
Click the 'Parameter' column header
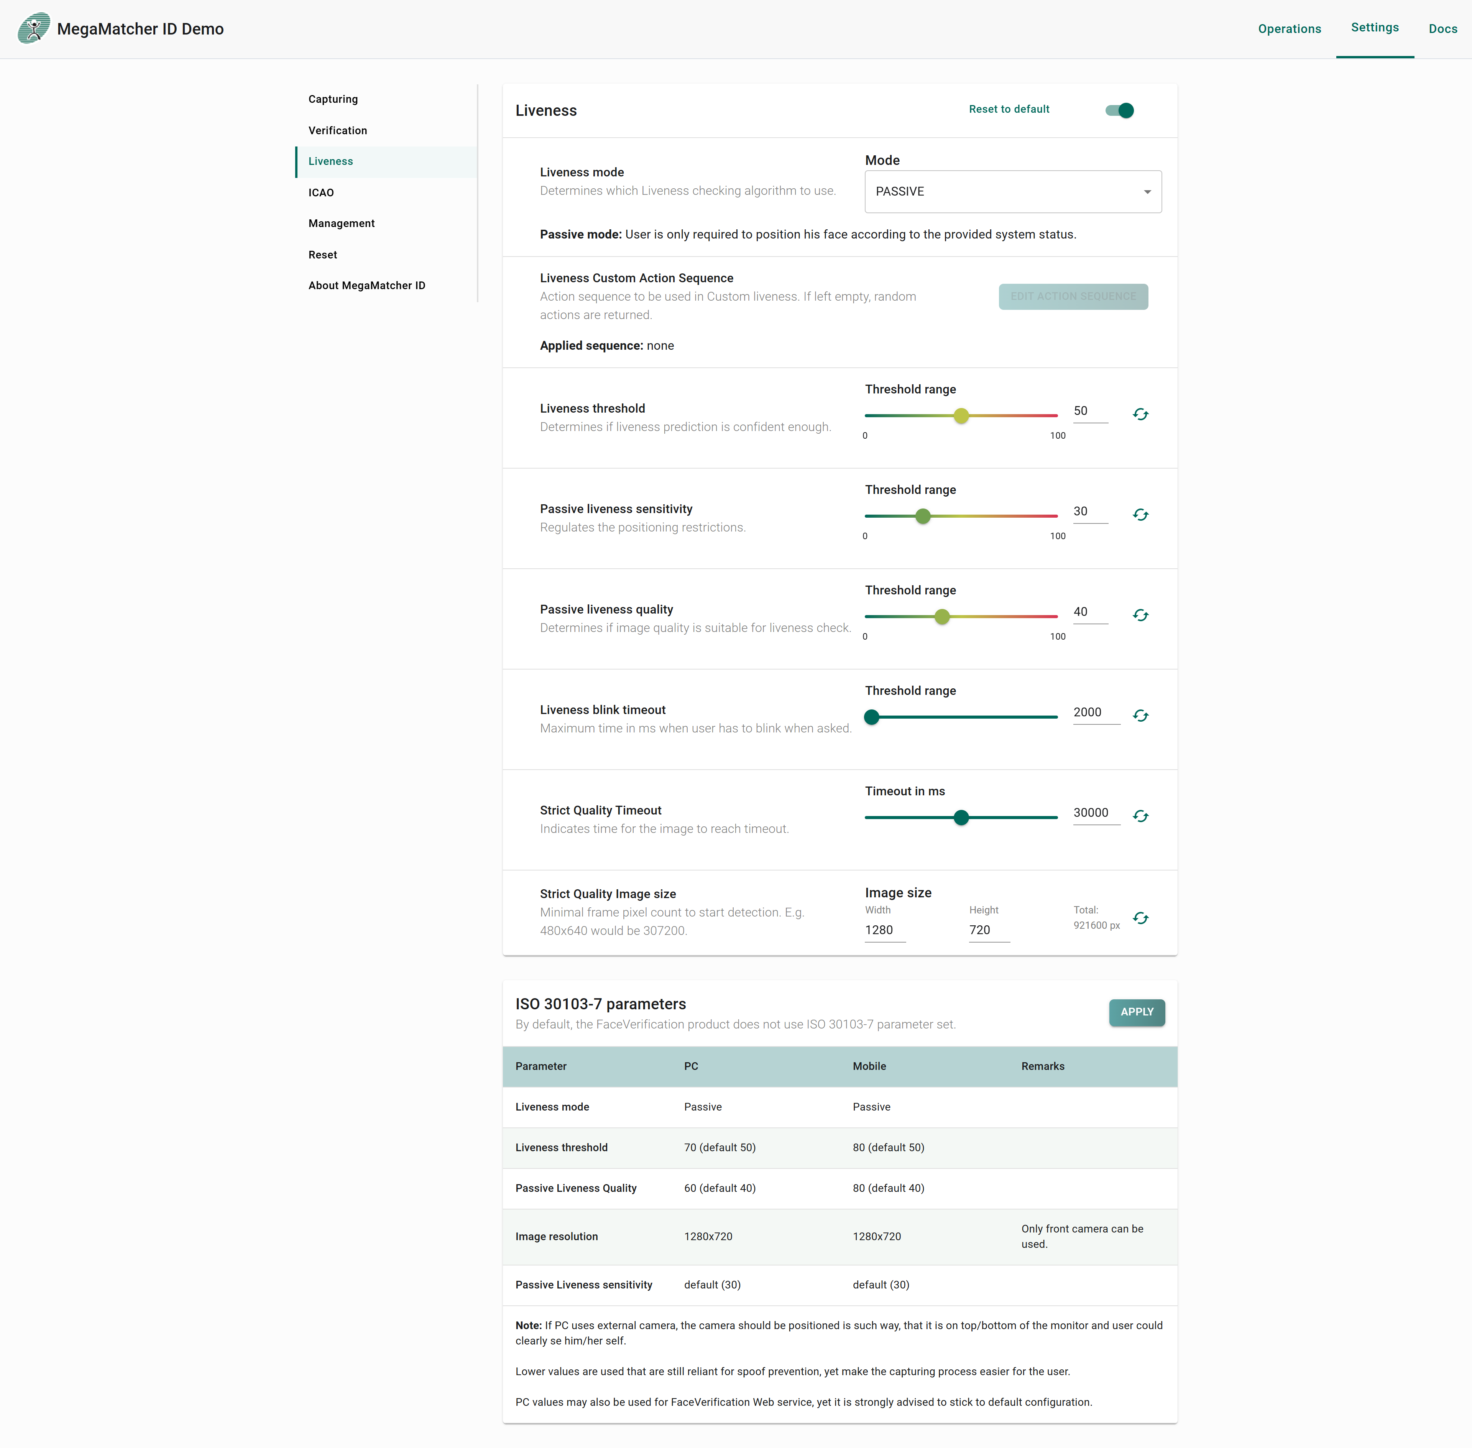coord(540,1066)
